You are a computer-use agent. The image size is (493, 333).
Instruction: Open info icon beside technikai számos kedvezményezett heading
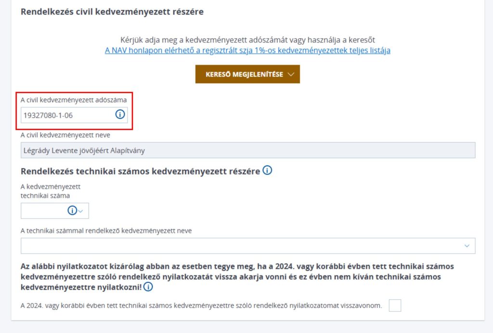pos(267,170)
